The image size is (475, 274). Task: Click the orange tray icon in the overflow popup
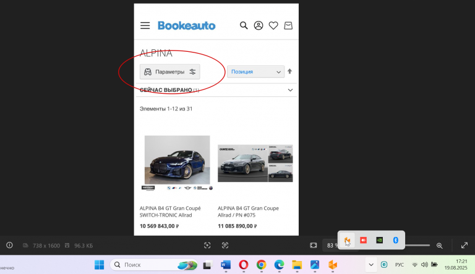pos(347,240)
